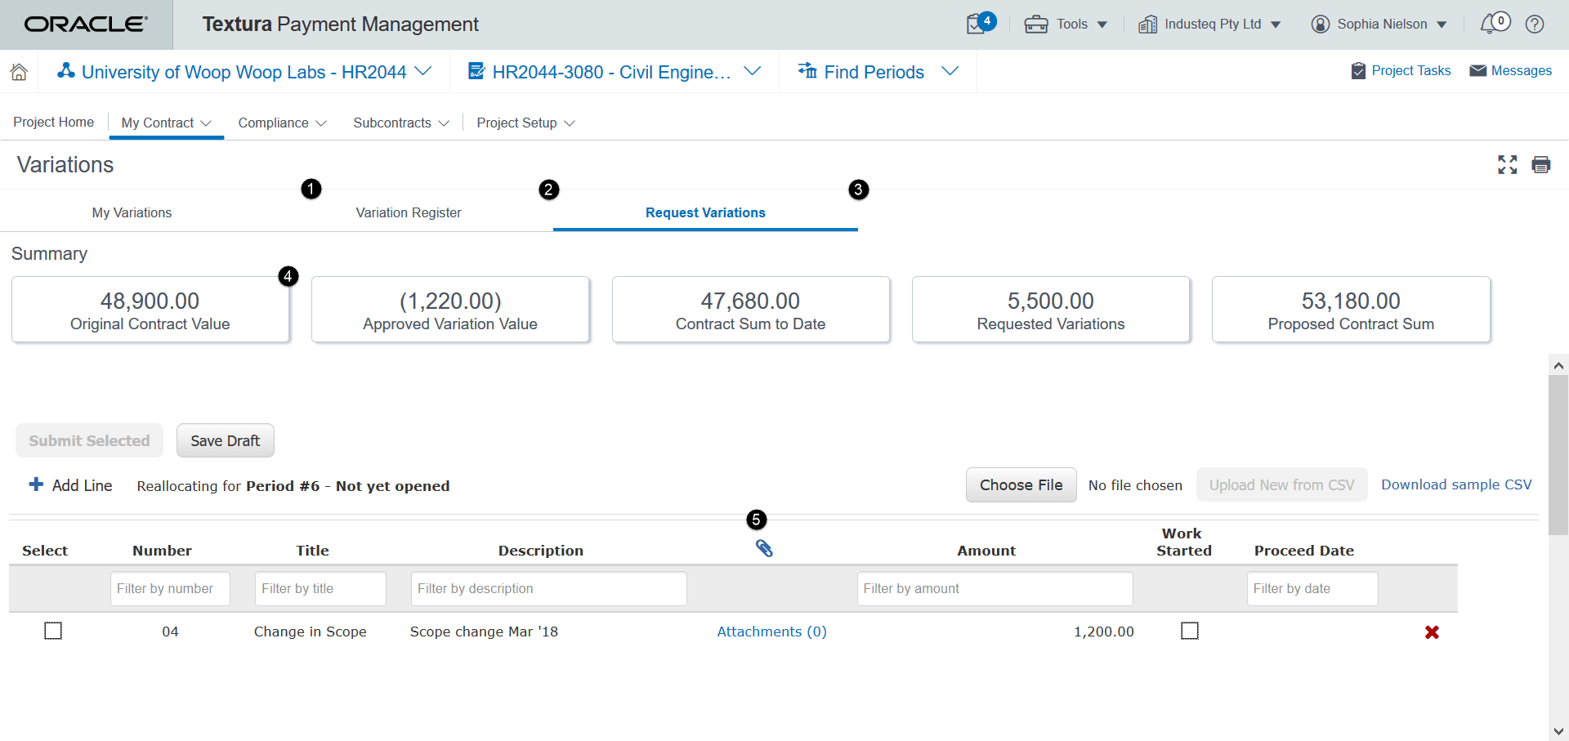Click the blue plus Add Line icon
Image resolution: width=1569 pixels, height=741 pixels.
36,484
